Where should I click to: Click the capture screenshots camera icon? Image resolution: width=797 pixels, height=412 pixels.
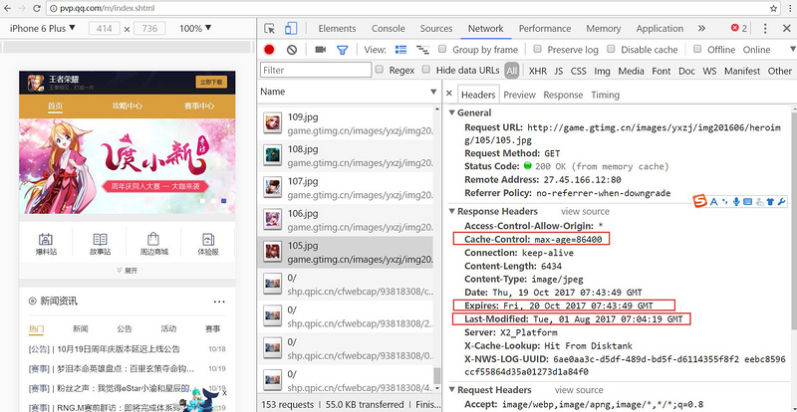point(321,50)
